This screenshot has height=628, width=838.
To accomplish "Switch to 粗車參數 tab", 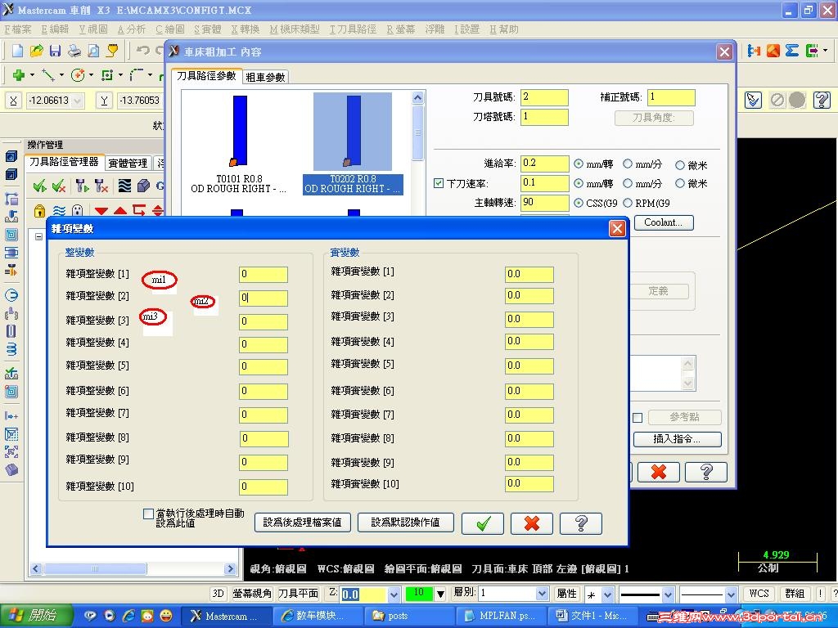I will pyautogui.click(x=266, y=78).
